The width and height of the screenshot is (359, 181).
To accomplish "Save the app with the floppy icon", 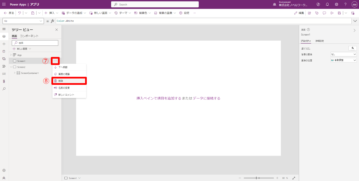I will 339,13.
